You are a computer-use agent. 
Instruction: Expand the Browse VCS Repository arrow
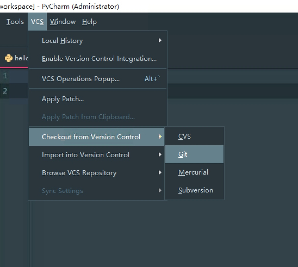(160, 173)
